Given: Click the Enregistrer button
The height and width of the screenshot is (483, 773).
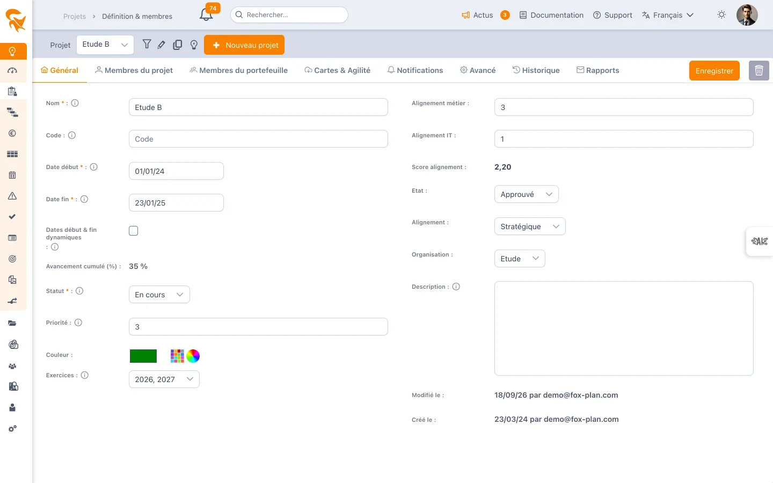Looking at the screenshot, I should [x=714, y=71].
